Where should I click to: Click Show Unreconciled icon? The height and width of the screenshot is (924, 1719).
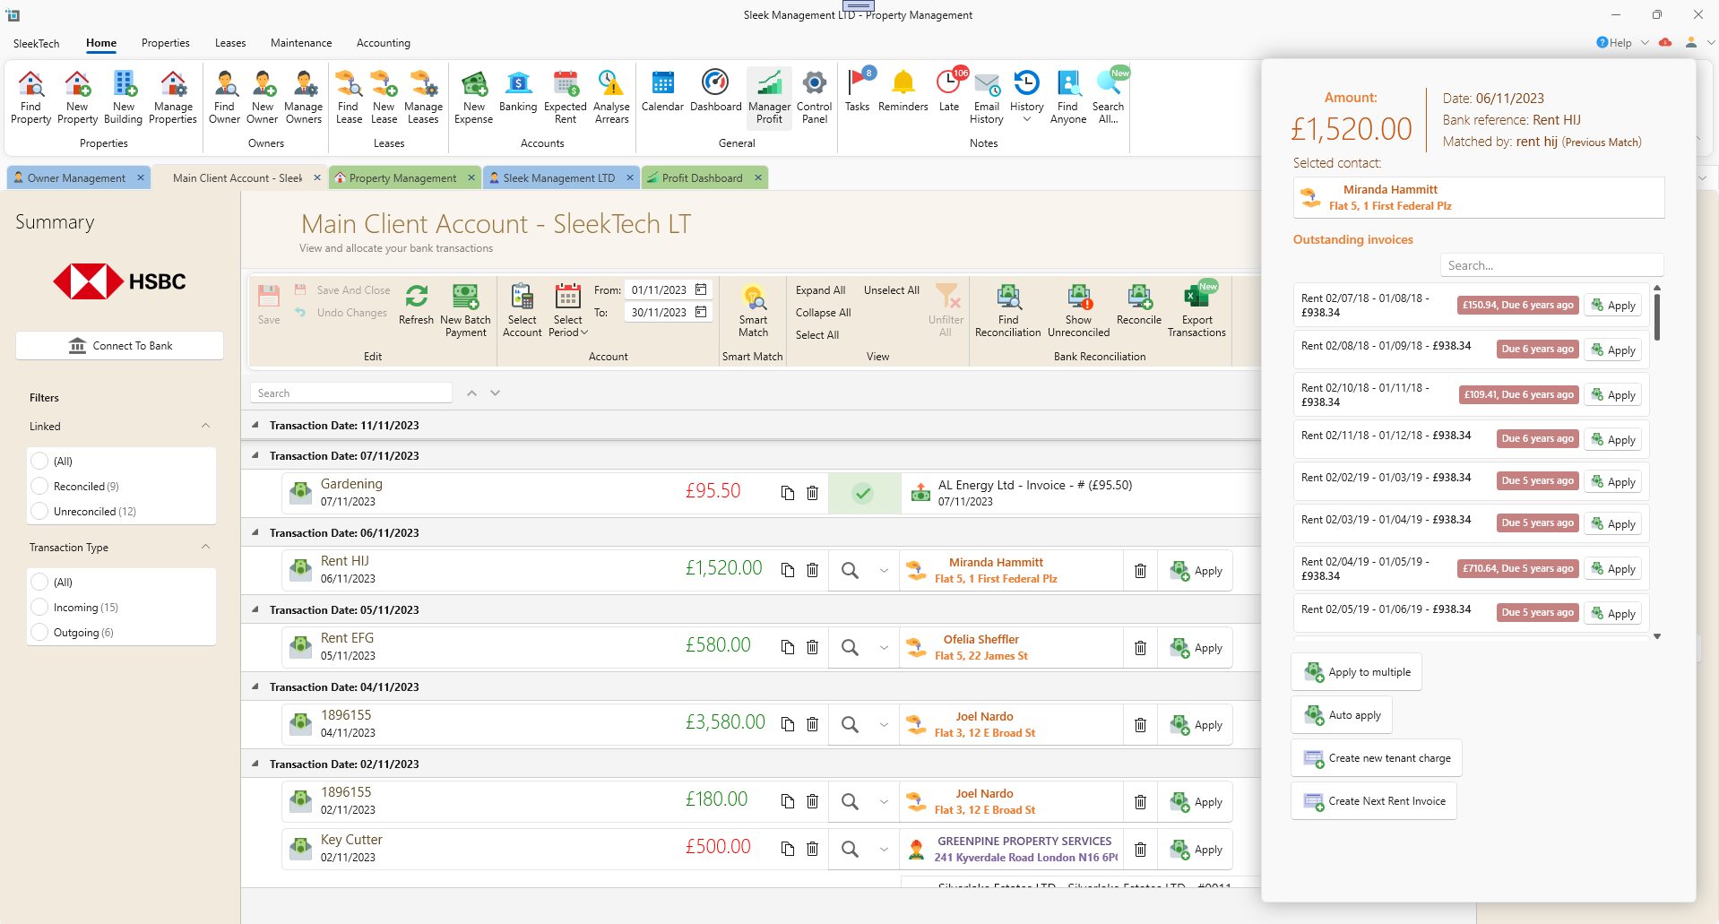tap(1079, 311)
